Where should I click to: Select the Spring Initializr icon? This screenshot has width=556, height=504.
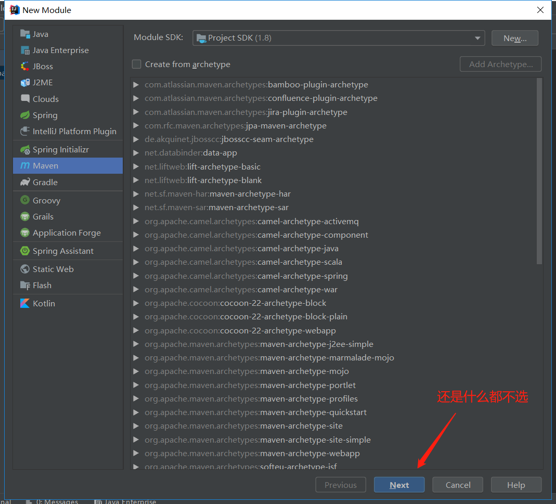click(x=25, y=150)
